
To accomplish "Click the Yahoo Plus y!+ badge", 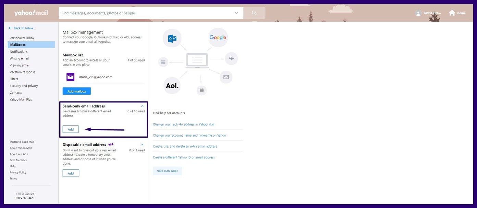I will (x=111, y=144).
